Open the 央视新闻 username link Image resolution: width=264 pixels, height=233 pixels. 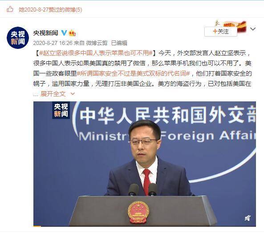[45, 33]
